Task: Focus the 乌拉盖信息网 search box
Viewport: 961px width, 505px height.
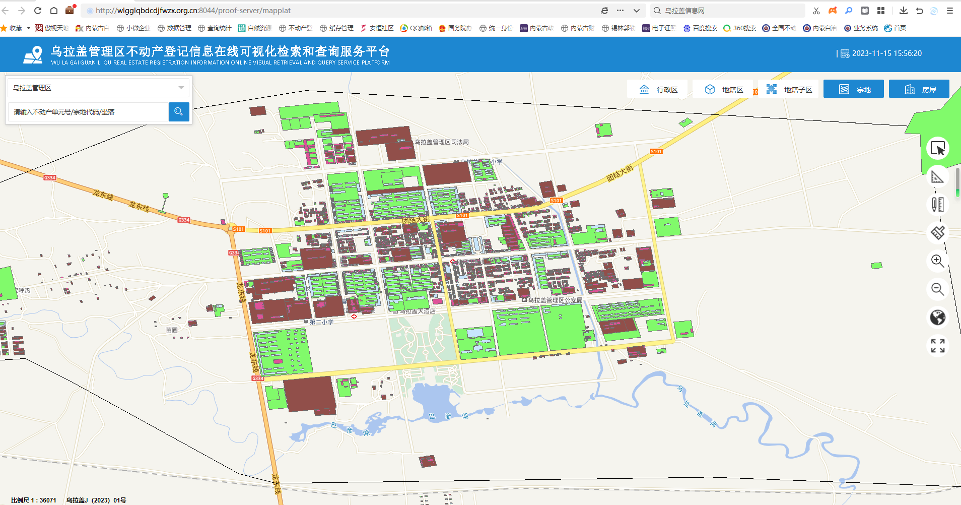Action: pyautogui.click(x=728, y=11)
